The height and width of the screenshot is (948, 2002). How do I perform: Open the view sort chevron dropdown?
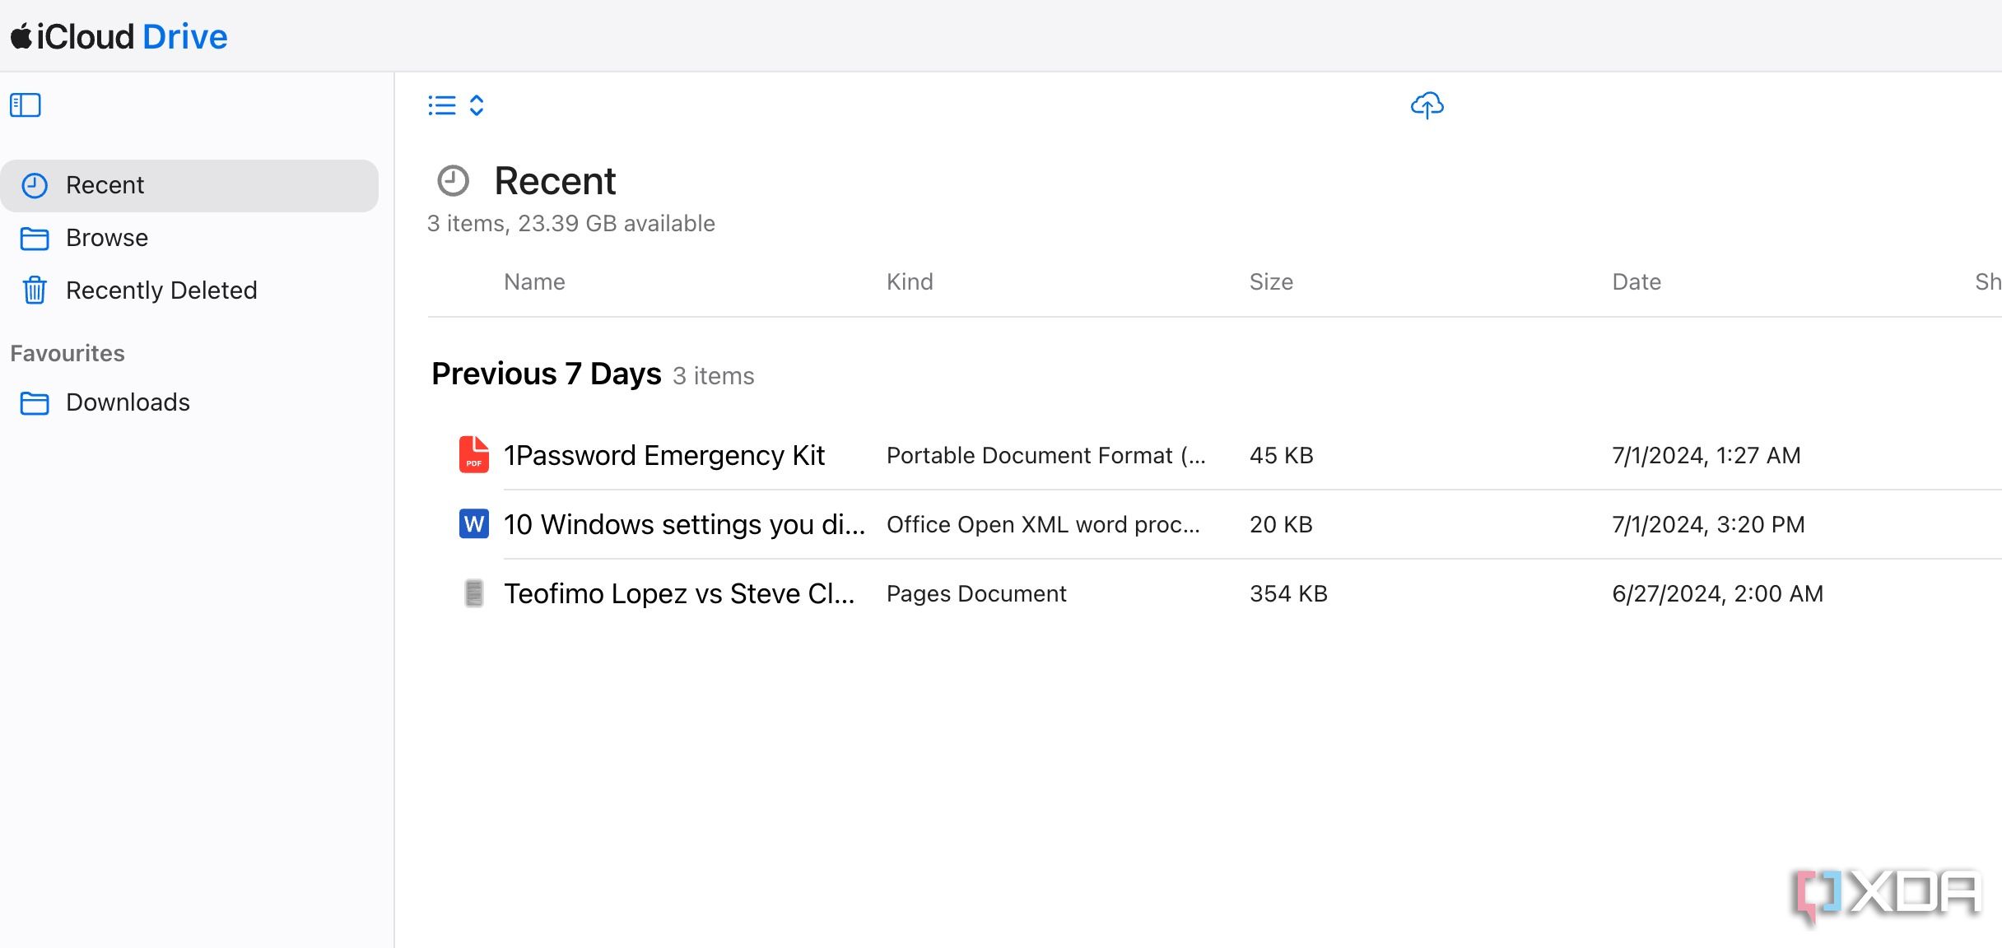coord(477,105)
